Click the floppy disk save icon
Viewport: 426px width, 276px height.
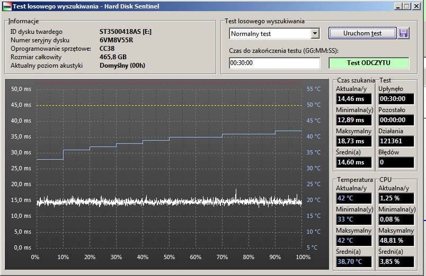coord(404,33)
